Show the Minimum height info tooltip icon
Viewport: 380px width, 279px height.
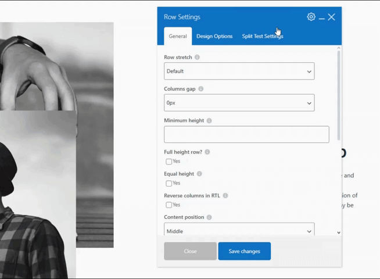click(x=209, y=120)
